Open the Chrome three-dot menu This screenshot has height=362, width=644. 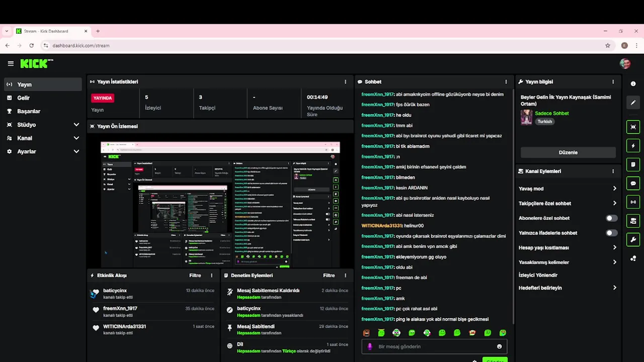pyautogui.click(x=637, y=45)
